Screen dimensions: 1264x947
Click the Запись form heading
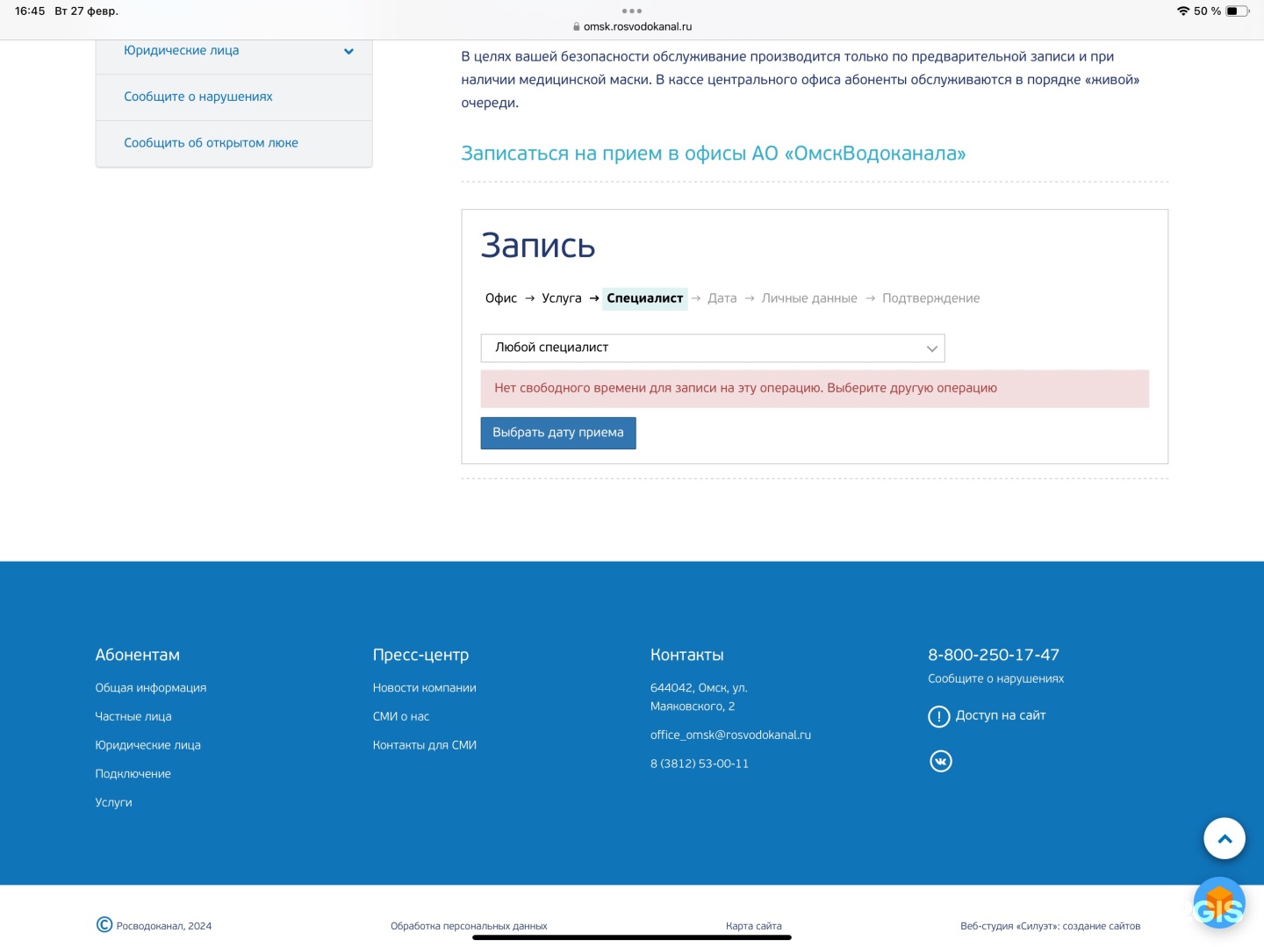pos(538,246)
